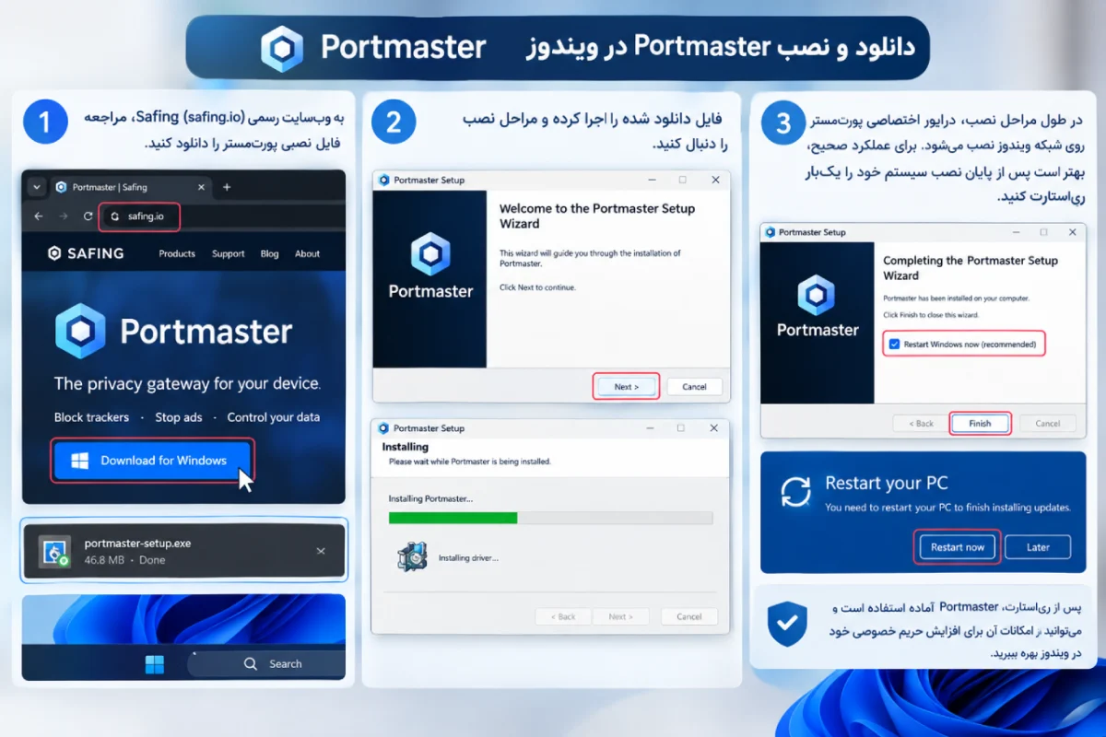This screenshot has height=737, width=1106.
Task: Click the Restart now button
Action: (958, 547)
